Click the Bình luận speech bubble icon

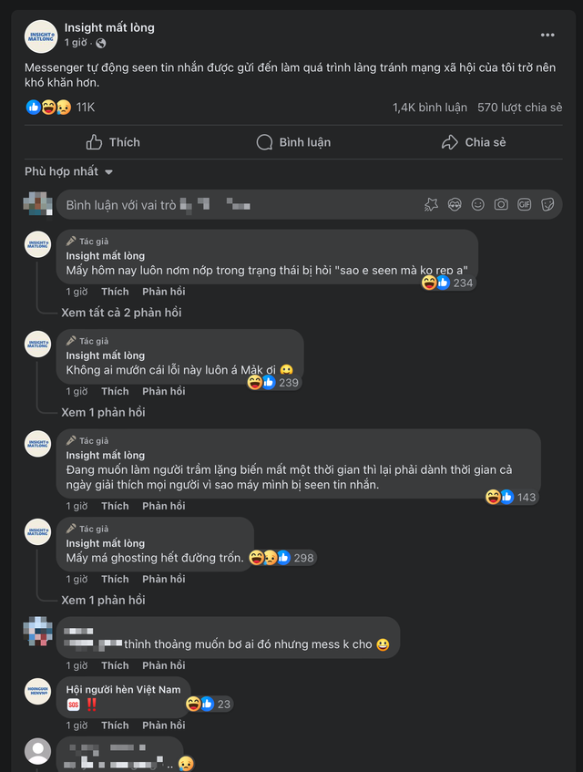(264, 142)
